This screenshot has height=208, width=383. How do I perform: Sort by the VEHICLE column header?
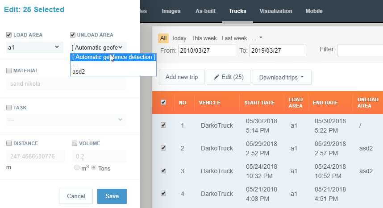[x=209, y=103]
